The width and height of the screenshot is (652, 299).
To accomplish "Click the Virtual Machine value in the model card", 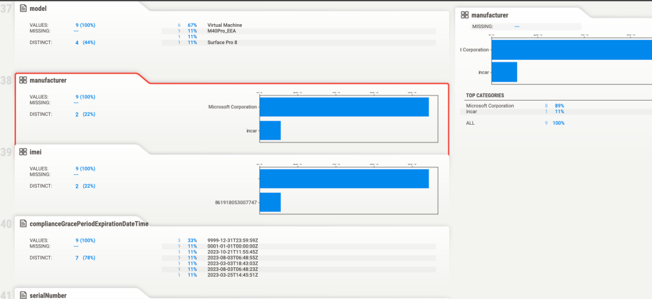I will (x=225, y=25).
